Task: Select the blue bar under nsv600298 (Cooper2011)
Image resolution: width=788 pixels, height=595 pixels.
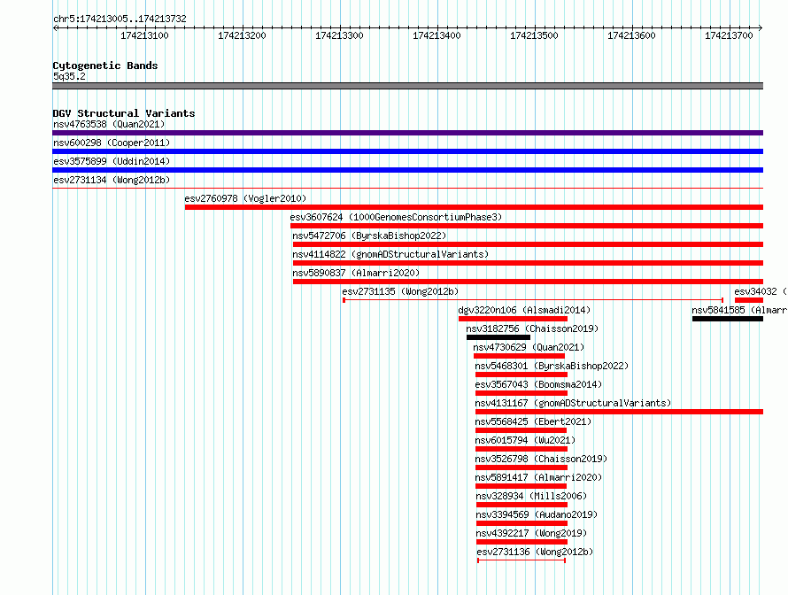Action: (407, 151)
